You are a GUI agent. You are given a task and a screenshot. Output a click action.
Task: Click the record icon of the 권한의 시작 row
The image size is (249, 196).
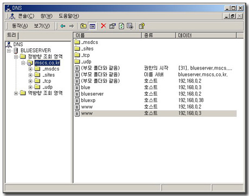[x=77, y=68]
